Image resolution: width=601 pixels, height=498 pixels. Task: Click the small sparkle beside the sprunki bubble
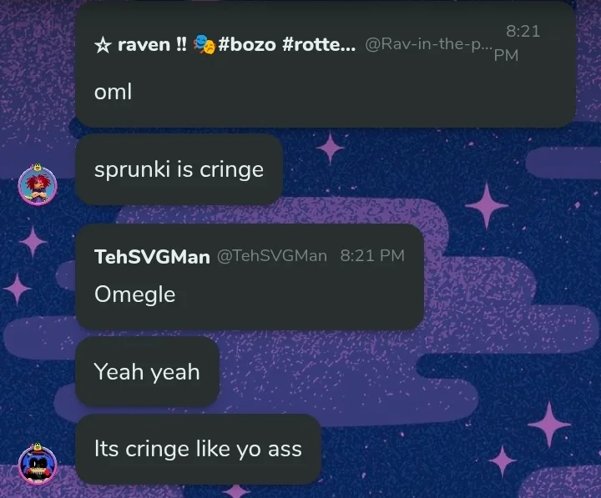pos(330,148)
